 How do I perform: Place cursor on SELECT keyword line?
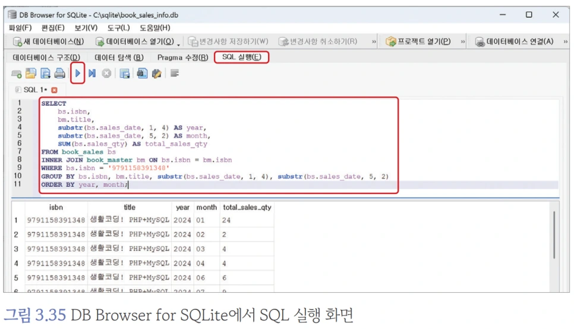pyautogui.click(x=54, y=104)
